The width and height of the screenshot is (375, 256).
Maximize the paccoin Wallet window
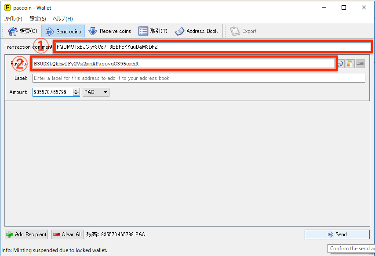point(344,7)
